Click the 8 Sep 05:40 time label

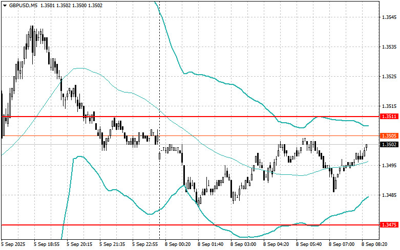[309, 244]
